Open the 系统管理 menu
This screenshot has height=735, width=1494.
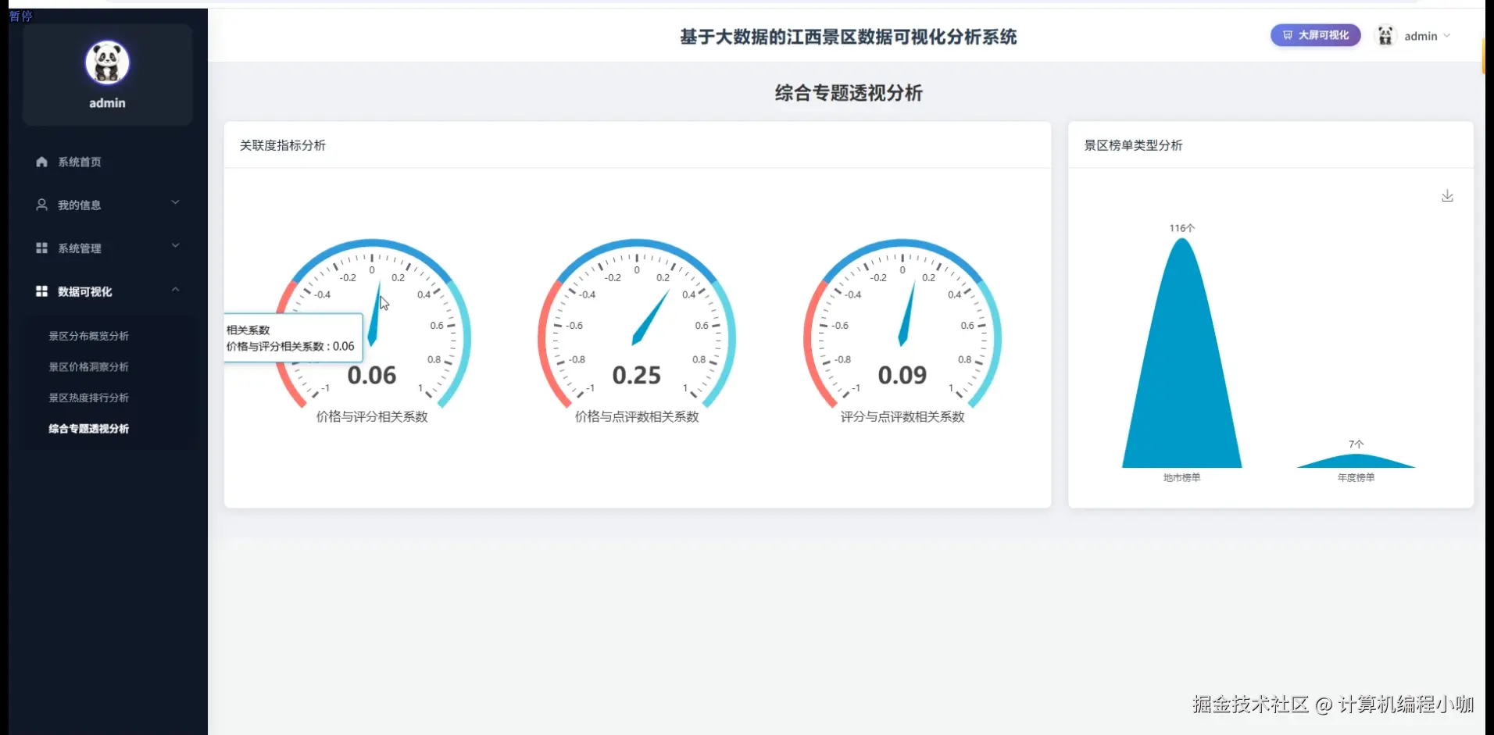tap(108, 248)
